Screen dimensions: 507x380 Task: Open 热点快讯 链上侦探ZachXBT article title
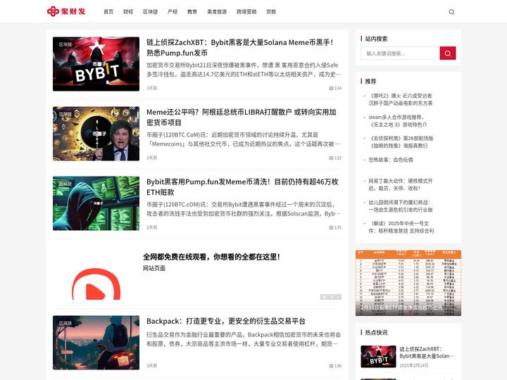(x=427, y=353)
